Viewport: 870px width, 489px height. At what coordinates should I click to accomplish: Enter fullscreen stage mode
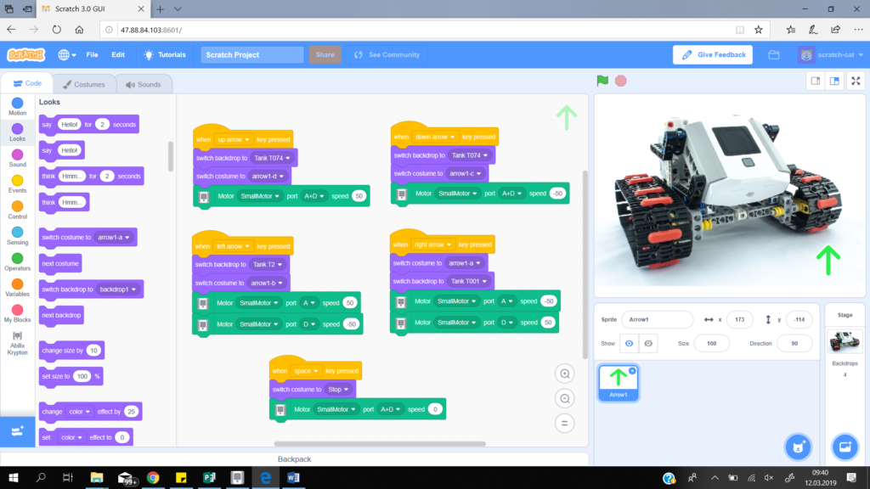point(856,81)
